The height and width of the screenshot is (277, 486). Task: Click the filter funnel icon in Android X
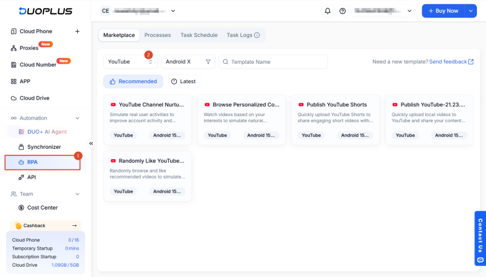pos(208,62)
